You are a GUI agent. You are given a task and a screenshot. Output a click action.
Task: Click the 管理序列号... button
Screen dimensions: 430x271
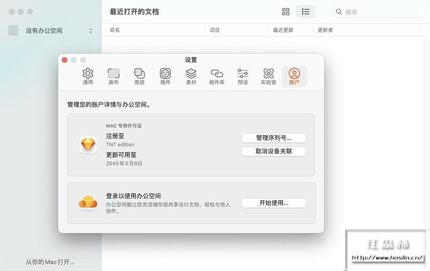click(274, 138)
